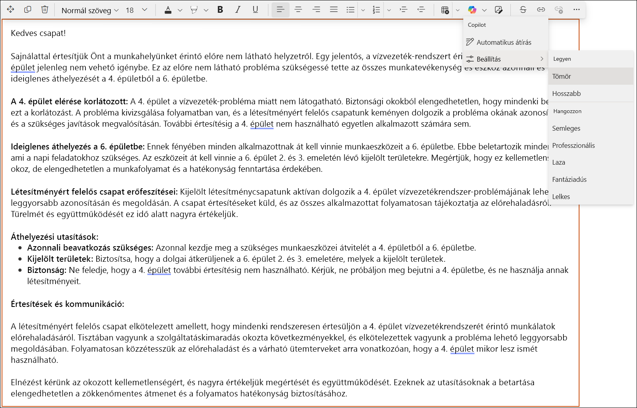Click the Áthelyezési utasítások: heading

click(55, 237)
